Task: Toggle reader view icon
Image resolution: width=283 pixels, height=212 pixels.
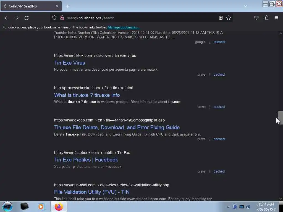Action: point(221,18)
